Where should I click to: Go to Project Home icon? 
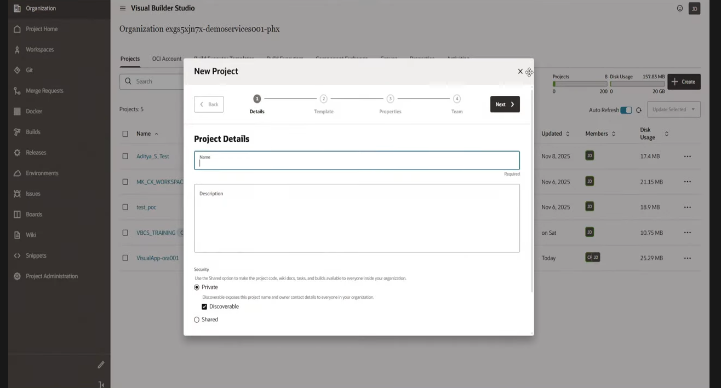click(x=17, y=29)
